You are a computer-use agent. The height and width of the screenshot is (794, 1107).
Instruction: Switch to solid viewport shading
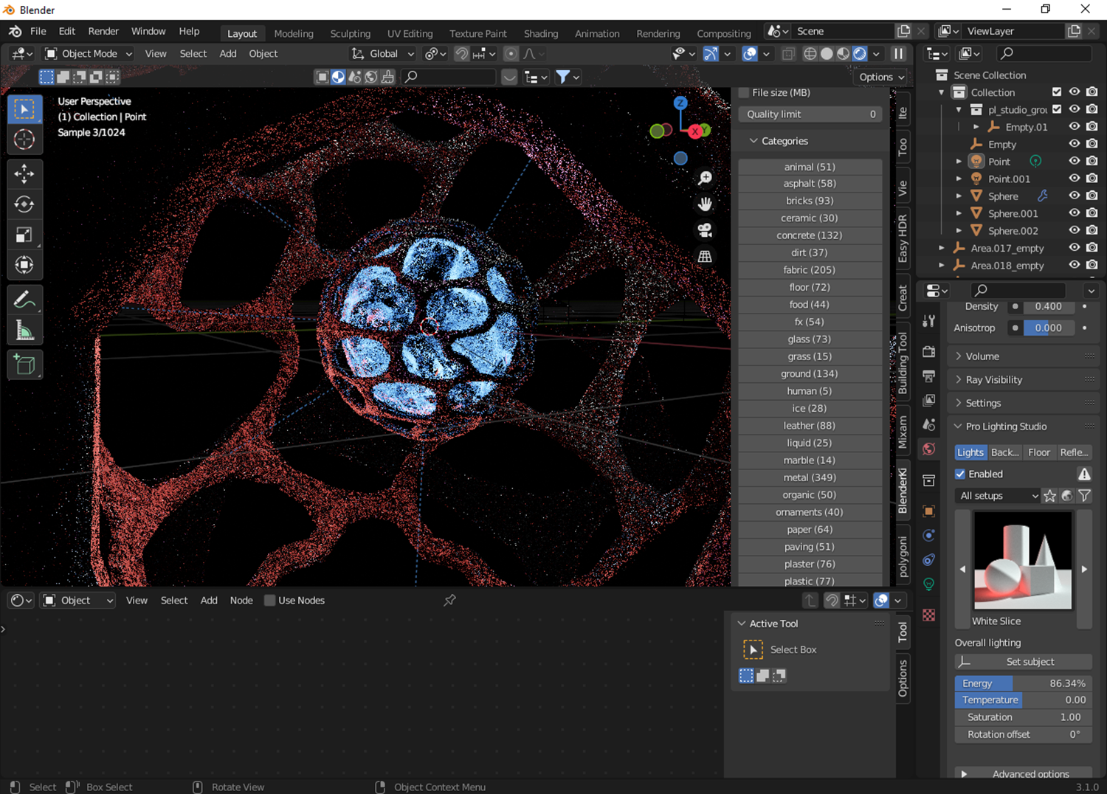click(827, 54)
